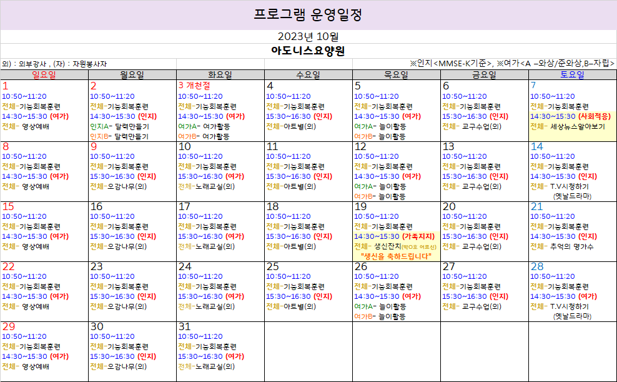Image resolution: width=617 pixels, height=382 pixels.
Task: Click the '생신을 축하드립니다' message
Action: point(396,256)
